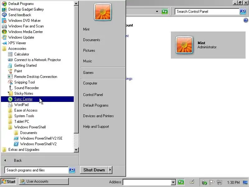Open Documents from the Start menu
249x187 pixels.
[x=92, y=40]
